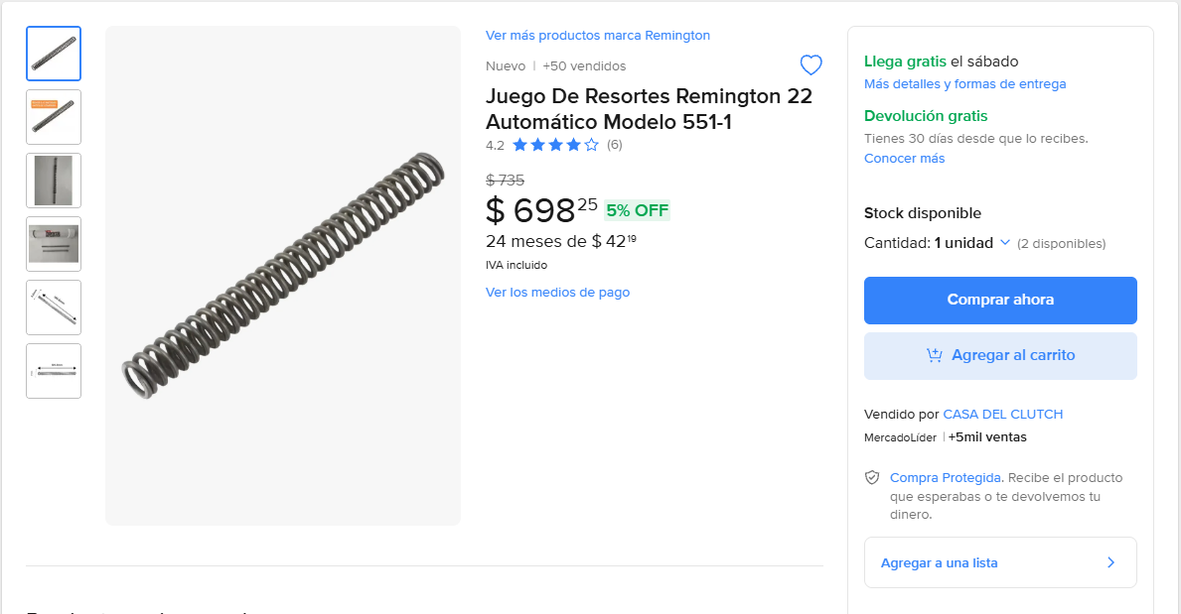This screenshot has height=614, width=1181.
Task: Click the main spring product image
Action: click(283, 275)
